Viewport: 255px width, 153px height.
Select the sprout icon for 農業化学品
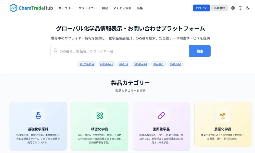click(x=223, y=116)
